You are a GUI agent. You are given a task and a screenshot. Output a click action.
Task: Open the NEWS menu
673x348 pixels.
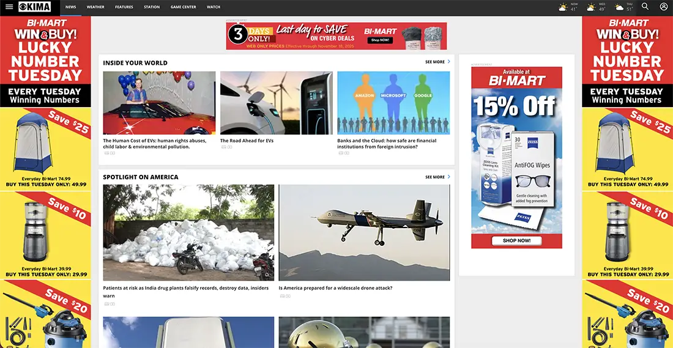71,7
